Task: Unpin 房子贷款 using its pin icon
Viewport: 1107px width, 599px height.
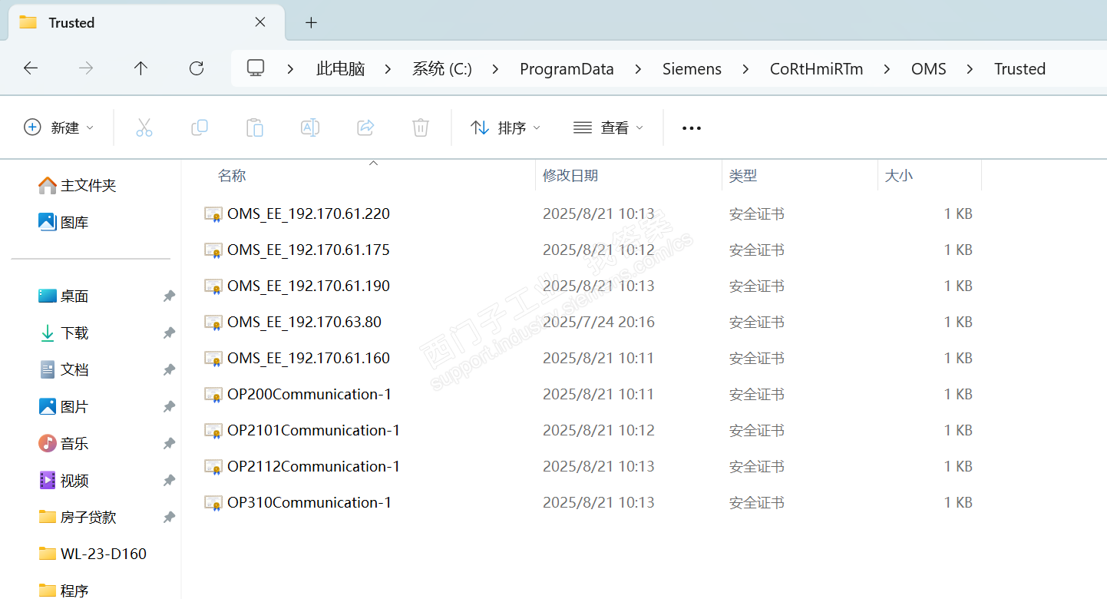Action: tap(169, 518)
